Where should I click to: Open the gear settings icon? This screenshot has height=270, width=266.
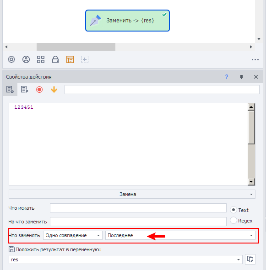point(11,59)
